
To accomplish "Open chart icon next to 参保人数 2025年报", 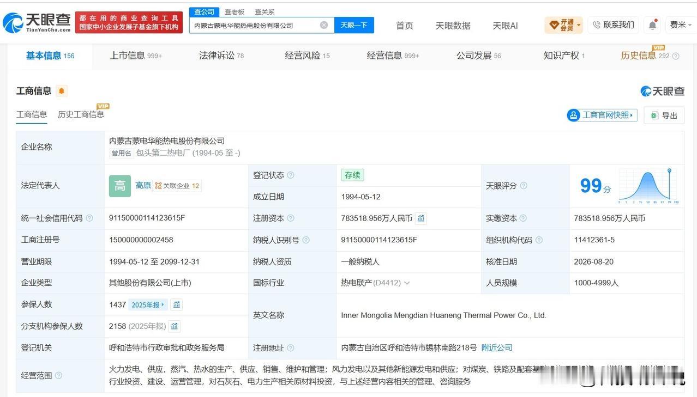I will pyautogui.click(x=177, y=305).
